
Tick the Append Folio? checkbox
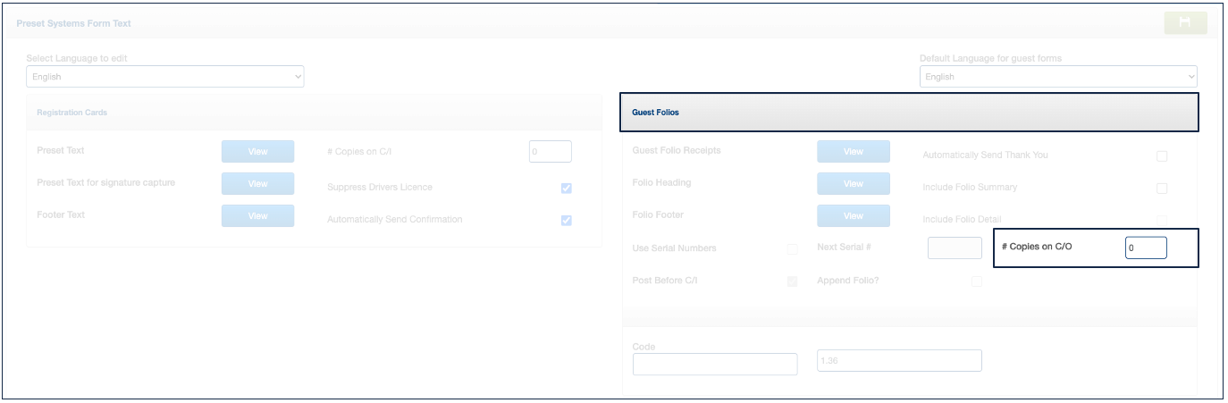pos(976,281)
